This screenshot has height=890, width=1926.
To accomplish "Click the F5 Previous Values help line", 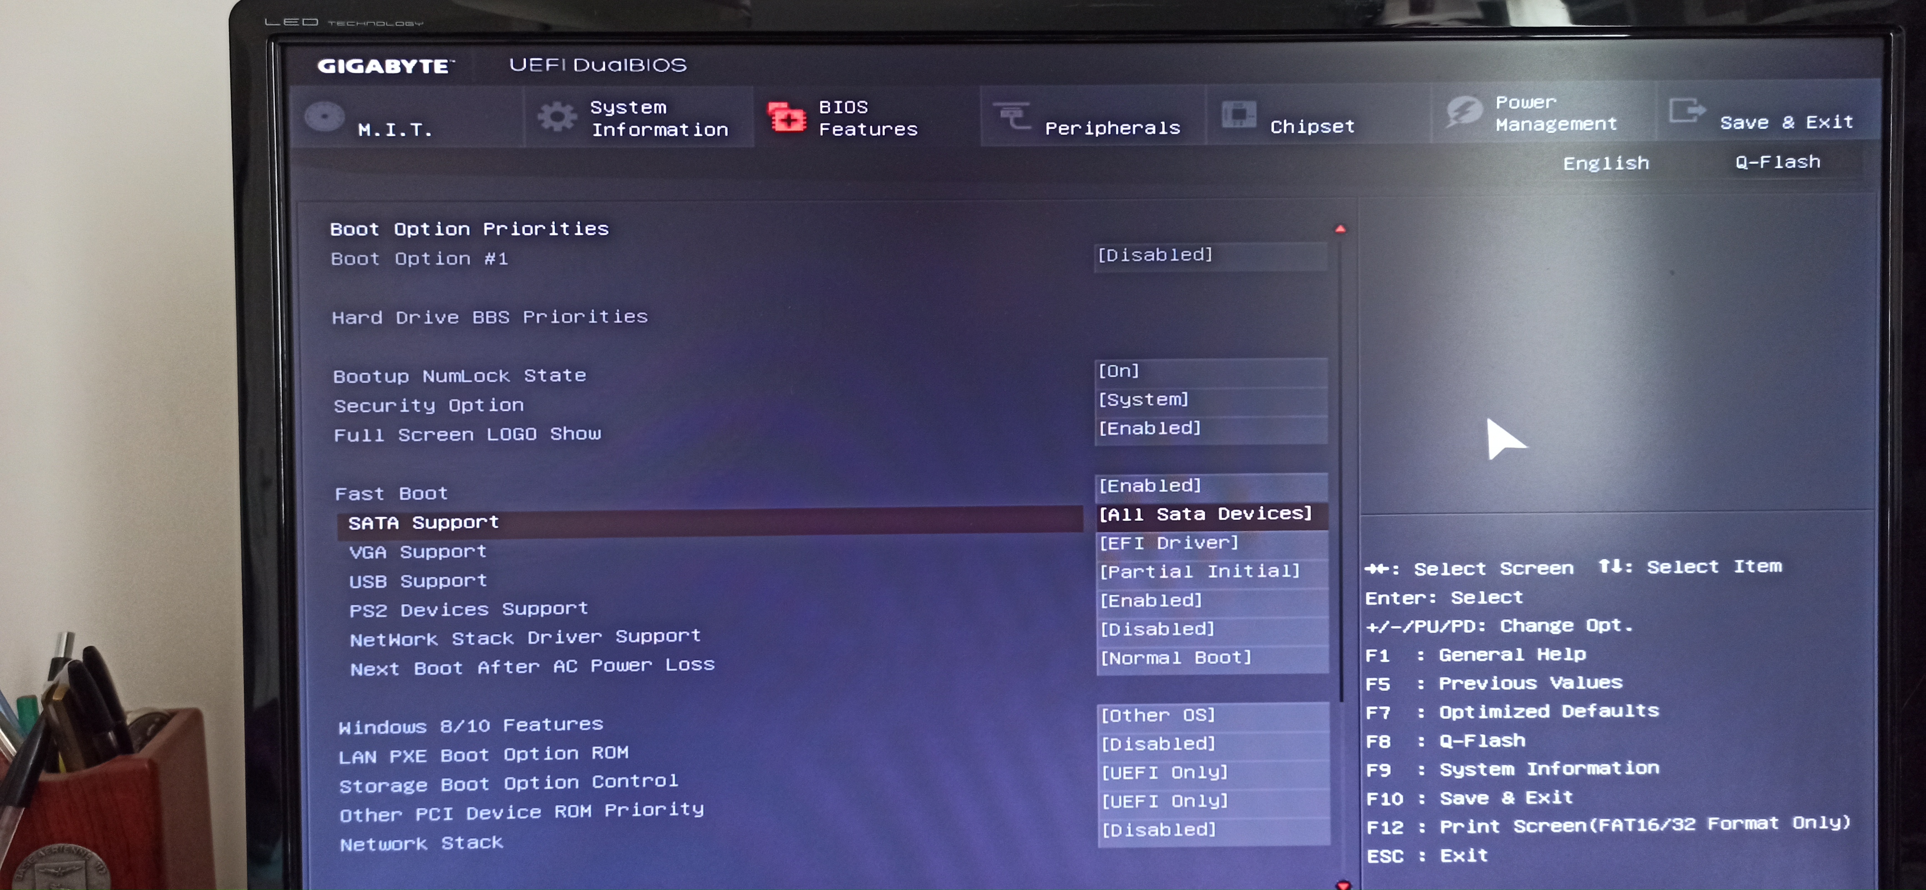I will (x=1494, y=683).
